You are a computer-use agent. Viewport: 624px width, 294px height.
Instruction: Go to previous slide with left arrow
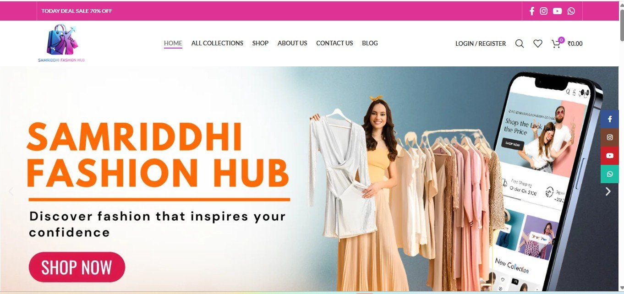tap(11, 191)
